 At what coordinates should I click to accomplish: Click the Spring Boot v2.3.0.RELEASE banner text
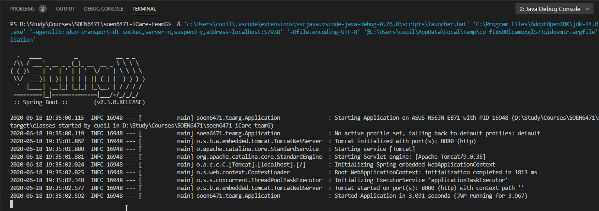tap(80, 102)
